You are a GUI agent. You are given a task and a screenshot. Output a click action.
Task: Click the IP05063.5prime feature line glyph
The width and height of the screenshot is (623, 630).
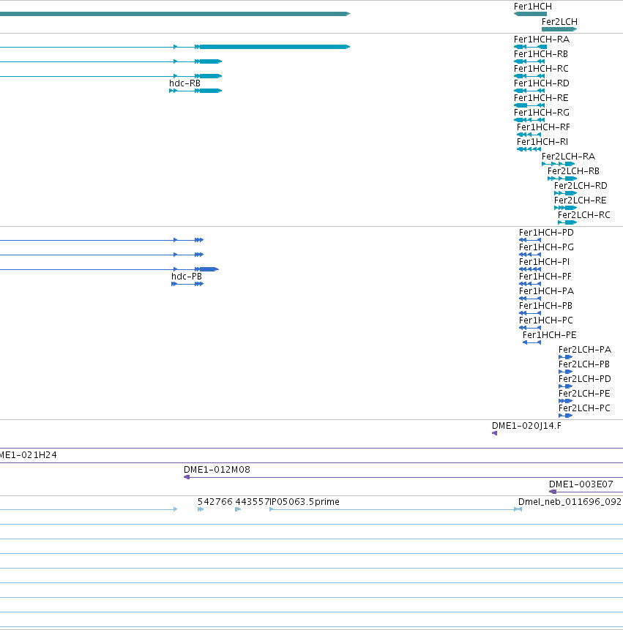(395, 509)
